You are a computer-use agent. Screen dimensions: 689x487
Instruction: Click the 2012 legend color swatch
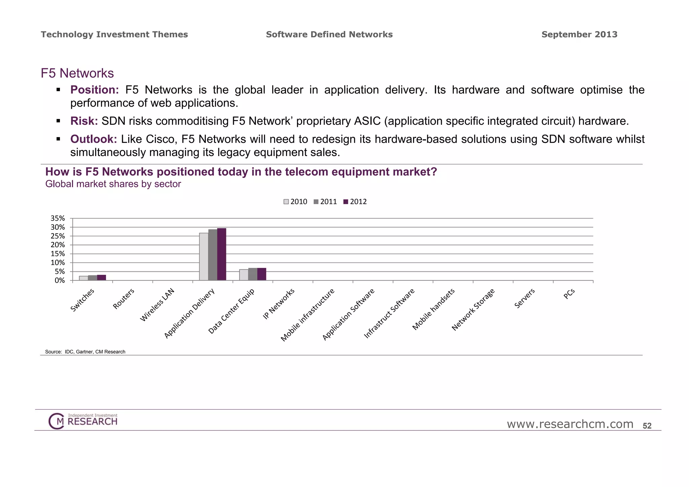click(x=346, y=202)
